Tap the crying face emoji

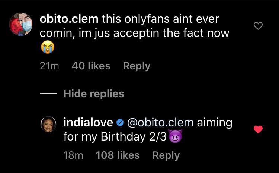click(47, 48)
